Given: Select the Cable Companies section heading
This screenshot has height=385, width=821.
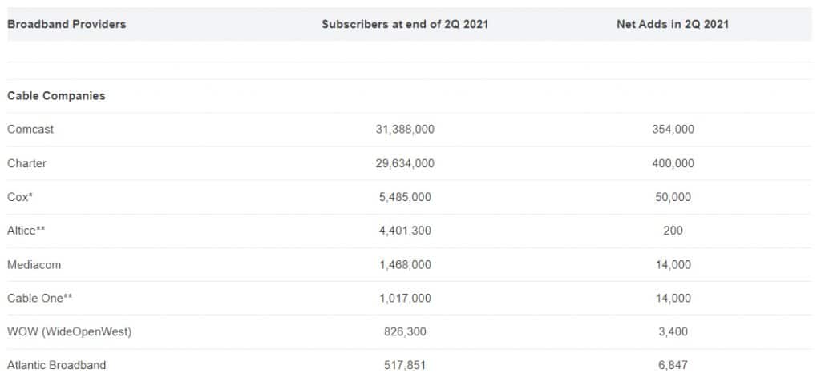Looking at the screenshot, I should pyautogui.click(x=56, y=95).
